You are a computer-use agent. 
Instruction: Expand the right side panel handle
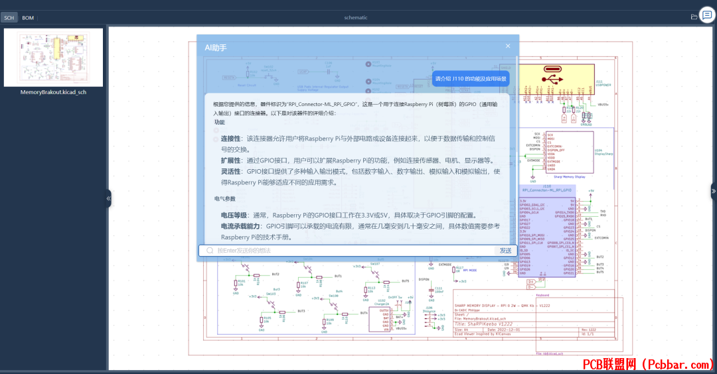tap(713, 192)
